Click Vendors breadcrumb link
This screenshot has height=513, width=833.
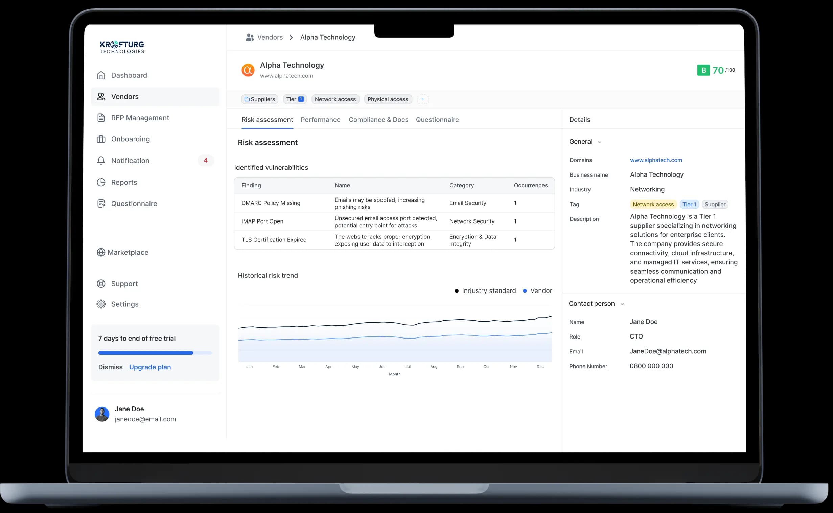(270, 37)
